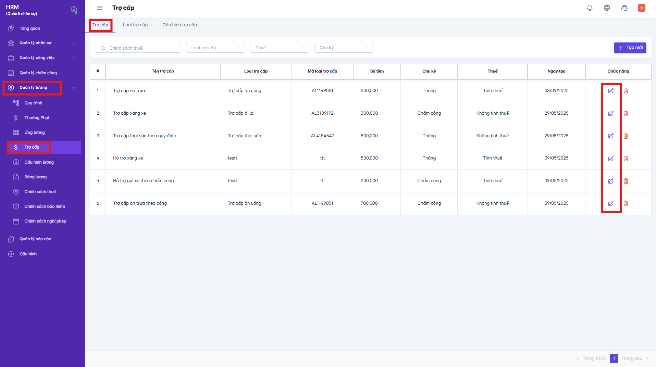Delete Trợ cấp ăn trưa theo công entry
Screen dimensions: 656x367
pos(626,203)
